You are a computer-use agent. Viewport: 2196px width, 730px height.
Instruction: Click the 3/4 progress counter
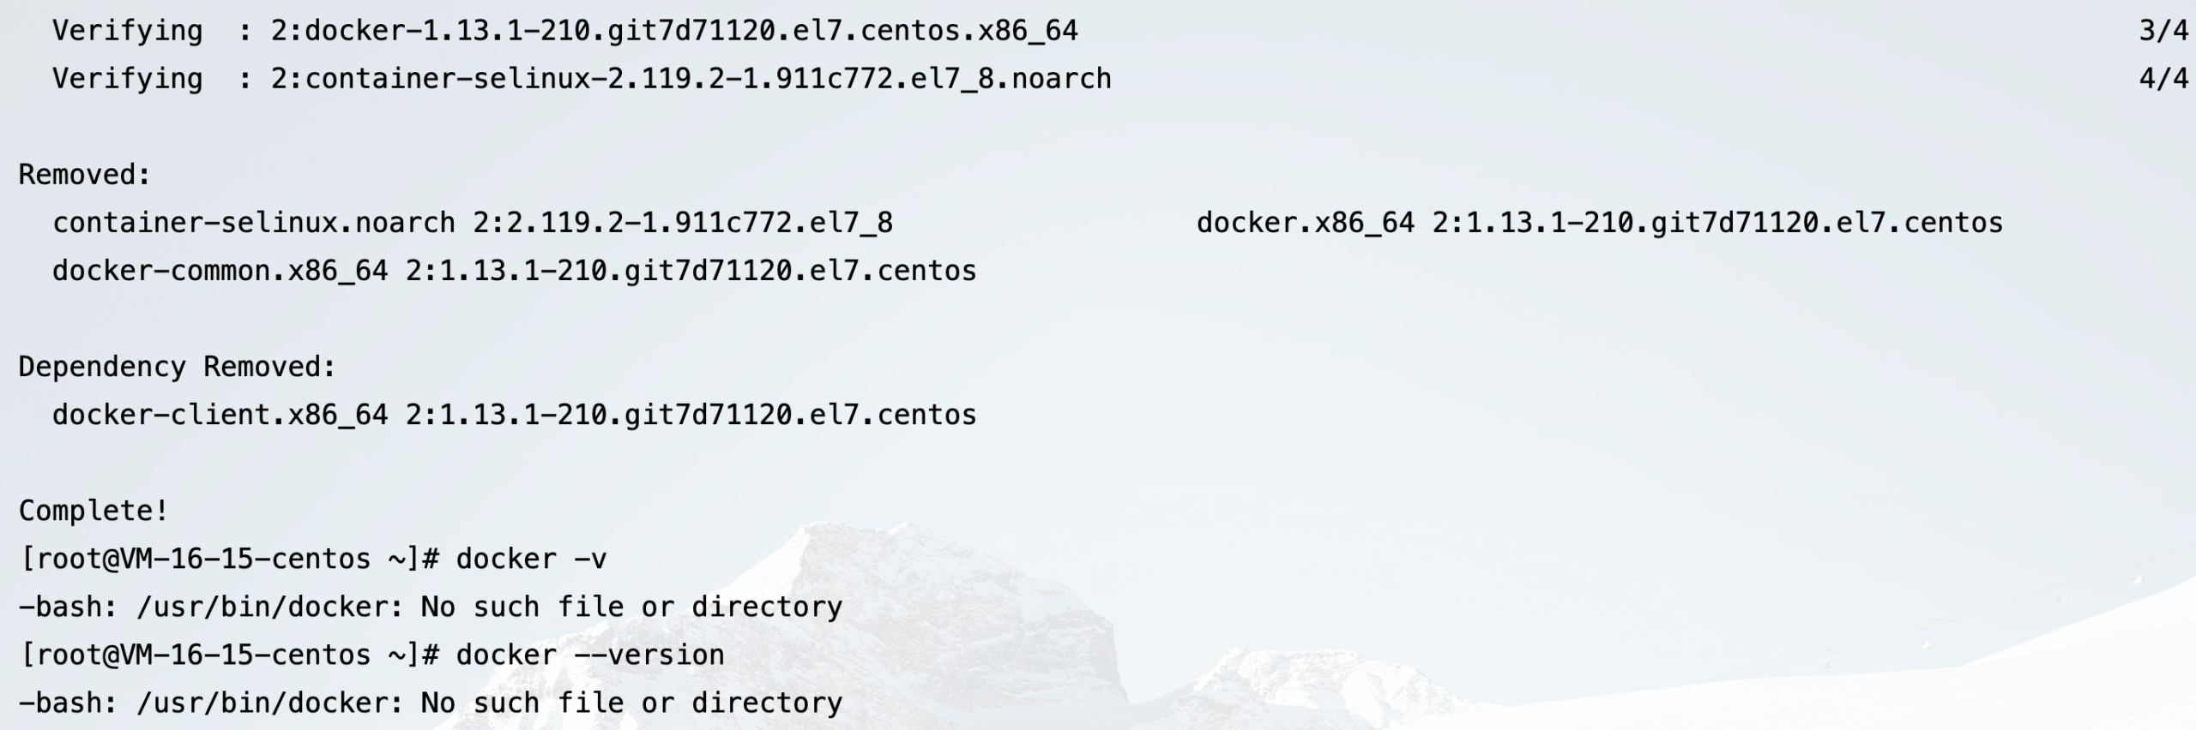[x=2163, y=31]
